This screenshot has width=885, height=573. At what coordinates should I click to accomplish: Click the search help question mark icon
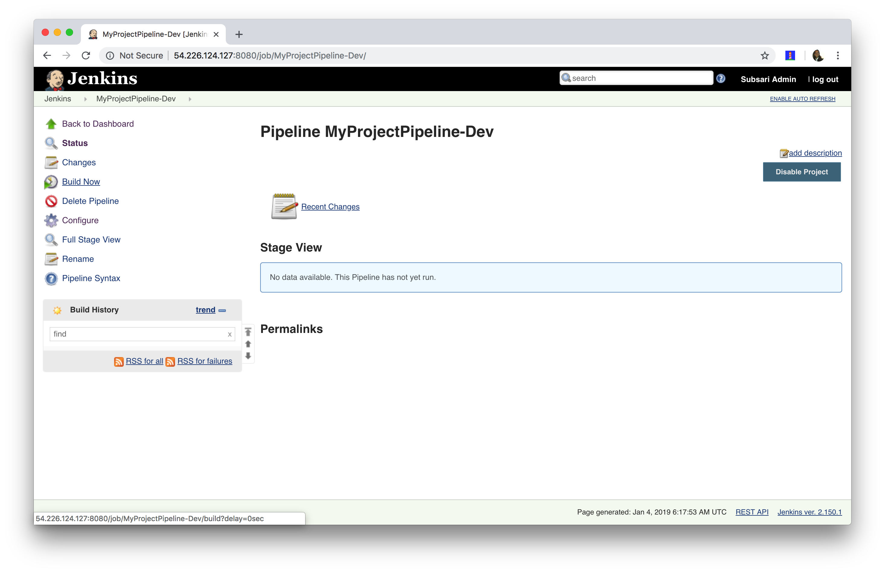pyautogui.click(x=720, y=79)
